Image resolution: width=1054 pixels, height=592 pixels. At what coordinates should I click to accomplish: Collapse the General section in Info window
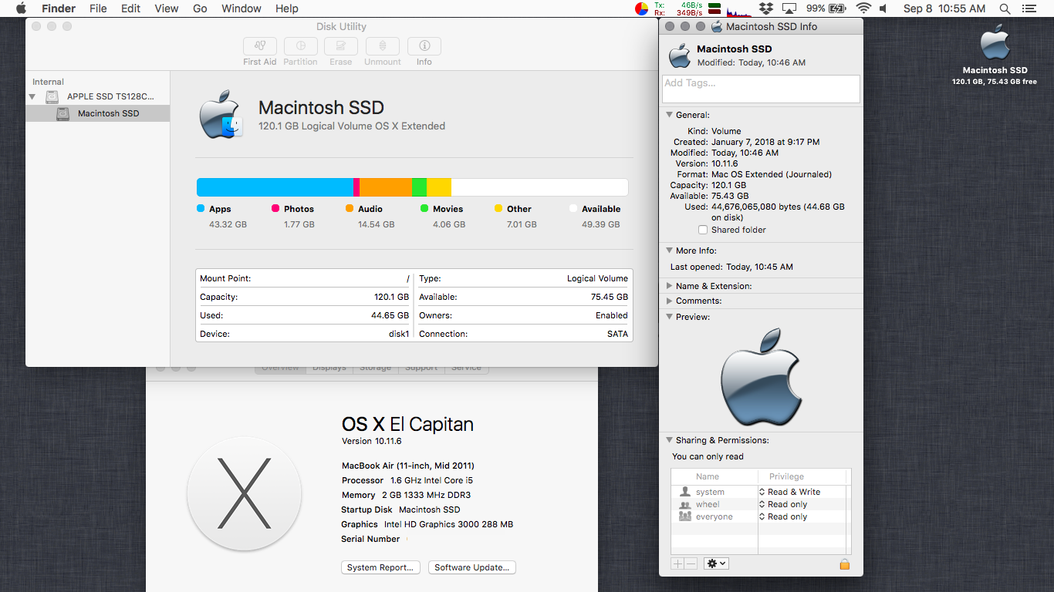(x=669, y=115)
